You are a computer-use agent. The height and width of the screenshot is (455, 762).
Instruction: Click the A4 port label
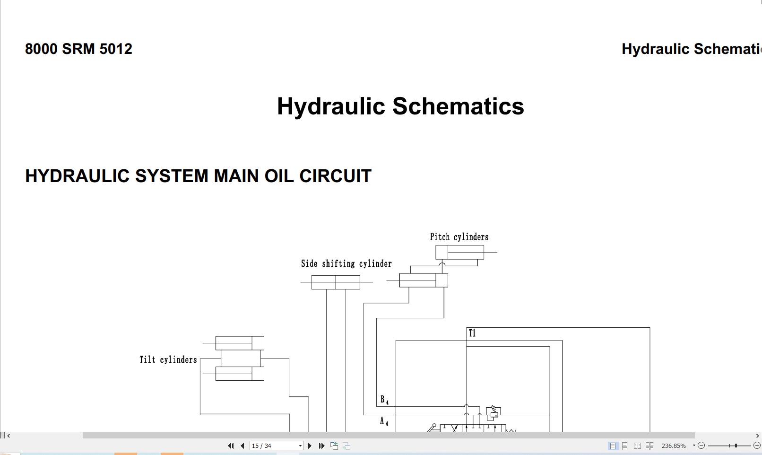point(384,421)
